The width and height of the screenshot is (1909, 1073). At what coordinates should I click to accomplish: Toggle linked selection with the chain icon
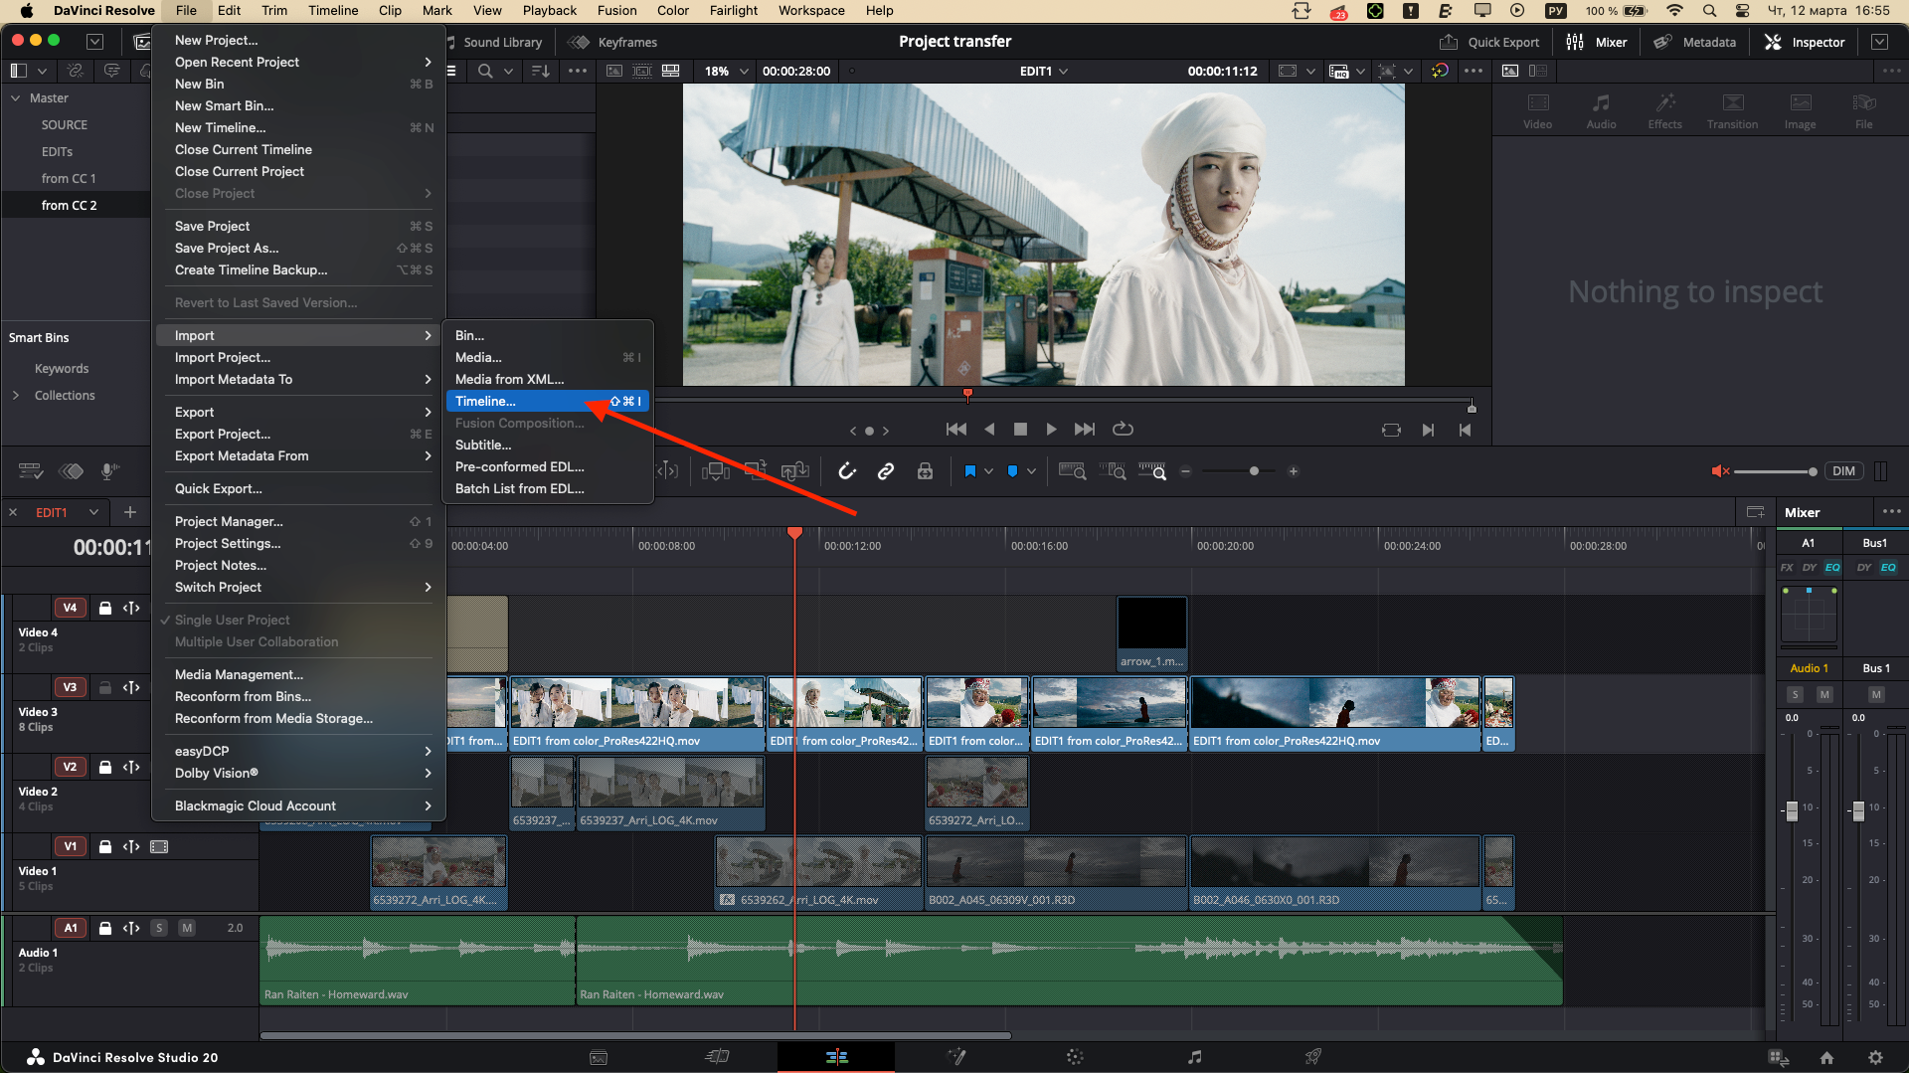coord(886,471)
